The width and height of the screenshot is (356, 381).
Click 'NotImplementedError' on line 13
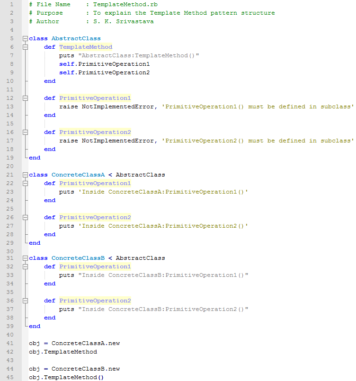118,106
